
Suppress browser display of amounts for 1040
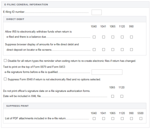[94, 50]
